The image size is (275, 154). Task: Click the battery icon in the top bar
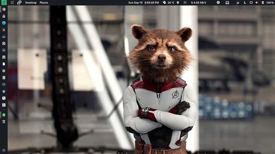[x=263, y=3]
